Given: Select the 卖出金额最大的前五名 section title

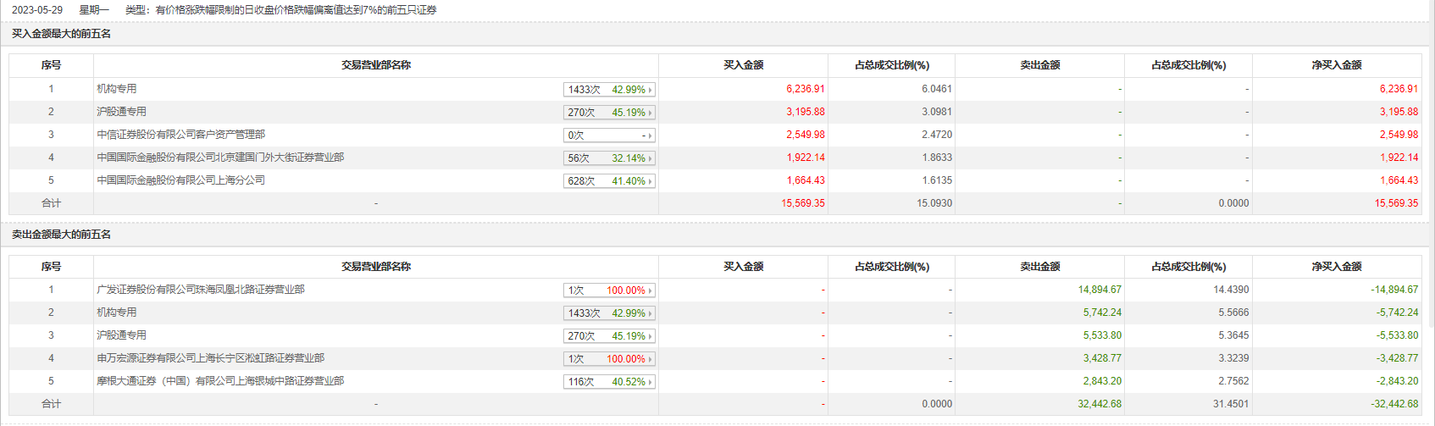Looking at the screenshot, I should [x=62, y=235].
